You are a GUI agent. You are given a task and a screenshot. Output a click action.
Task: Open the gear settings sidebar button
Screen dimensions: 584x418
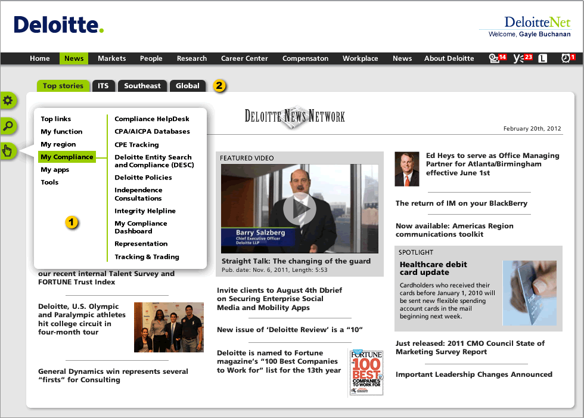pos(8,100)
